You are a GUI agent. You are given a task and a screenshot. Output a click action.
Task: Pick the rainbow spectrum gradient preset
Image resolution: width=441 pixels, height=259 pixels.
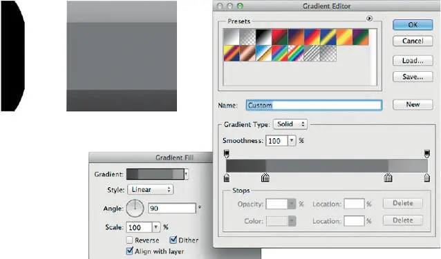click(x=279, y=53)
